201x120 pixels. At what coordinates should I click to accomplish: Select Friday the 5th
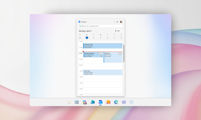114,38
